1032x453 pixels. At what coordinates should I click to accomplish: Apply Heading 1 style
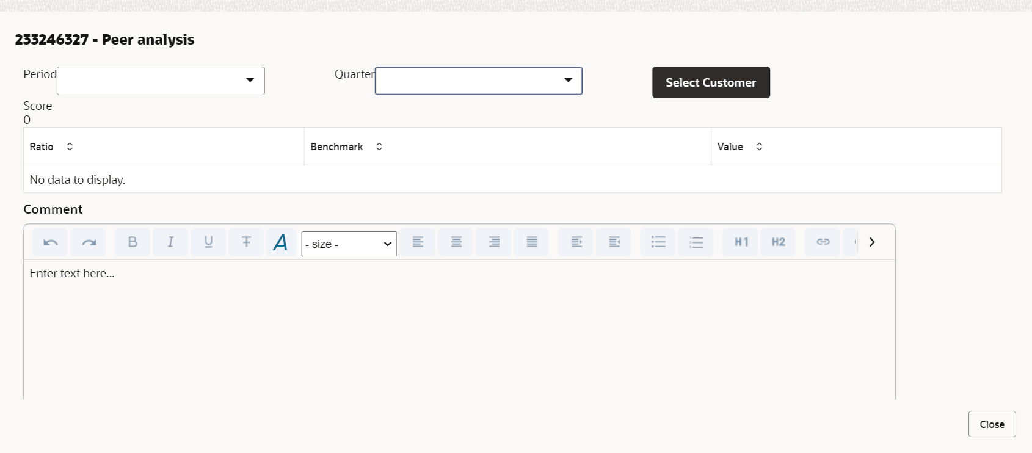point(741,242)
